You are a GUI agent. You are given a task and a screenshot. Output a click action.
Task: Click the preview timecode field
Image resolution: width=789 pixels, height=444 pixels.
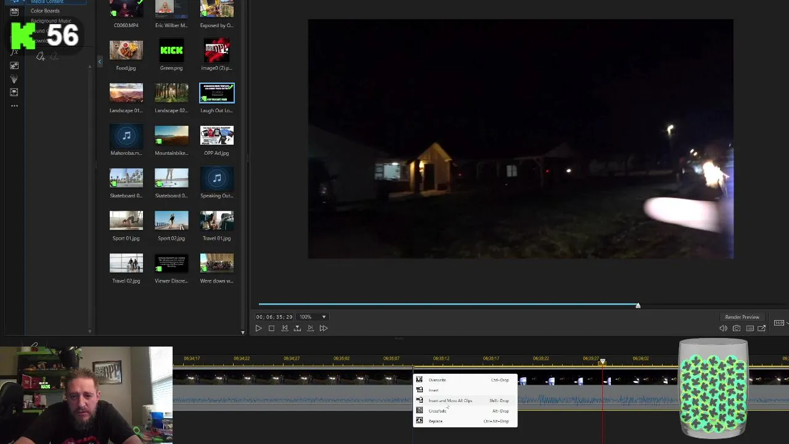coord(274,316)
